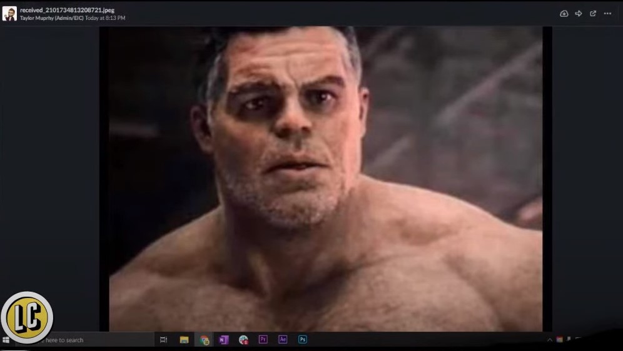Open File Explorer from the taskbar
623x351 pixels.
[184, 340]
